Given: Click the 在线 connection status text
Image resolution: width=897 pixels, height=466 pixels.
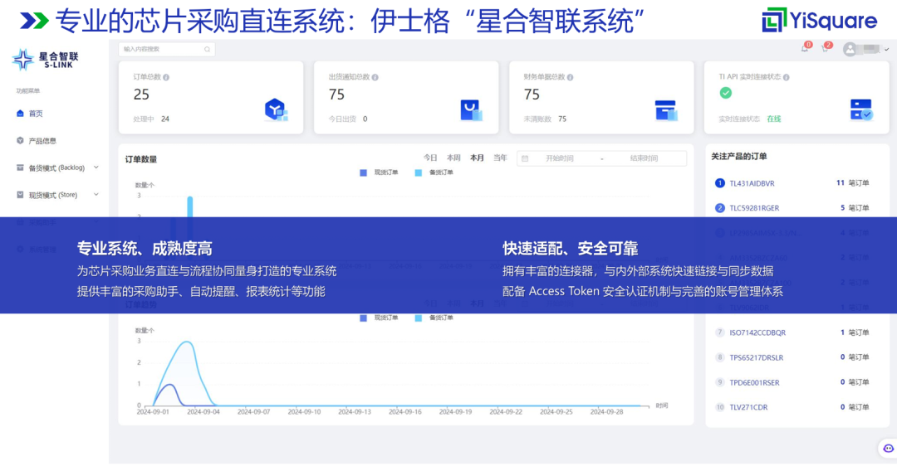Looking at the screenshot, I should [x=774, y=119].
